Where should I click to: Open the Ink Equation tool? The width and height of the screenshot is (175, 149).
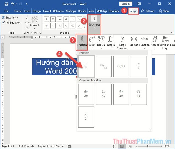(x=11, y=23)
